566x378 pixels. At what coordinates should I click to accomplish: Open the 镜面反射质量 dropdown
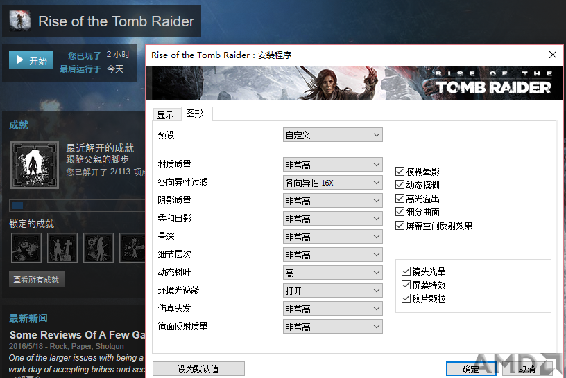click(x=332, y=327)
